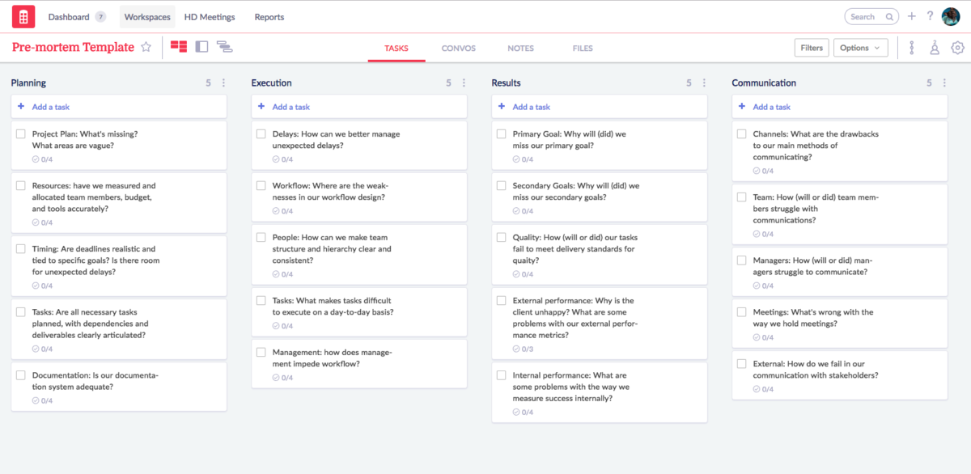
Task: Open workspace settings gear icon
Action: pos(957,48)
